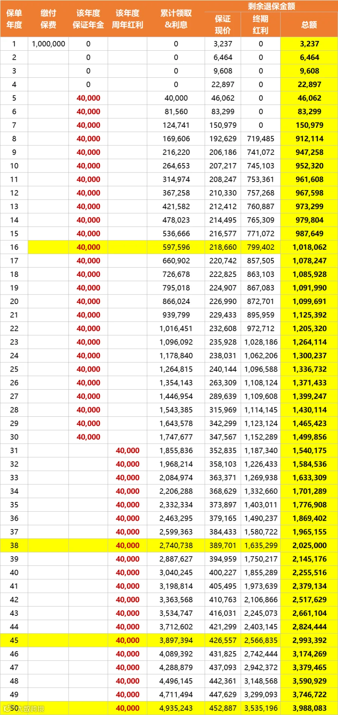
Task: Select cumulative cell 4,935,243
Action: pyautogui.click(x=176, y=708)
